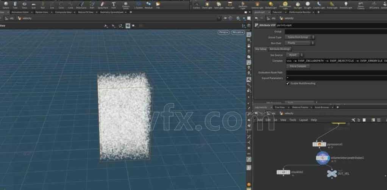This screenshot has height=190, width=387.
Task: Switch to the Tree View tab
Action: pos(280,107)
